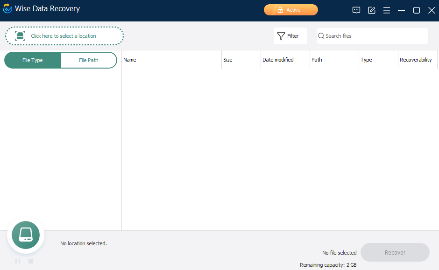
Task: Sort by the Name column header
Action: [x=171, y=60]
